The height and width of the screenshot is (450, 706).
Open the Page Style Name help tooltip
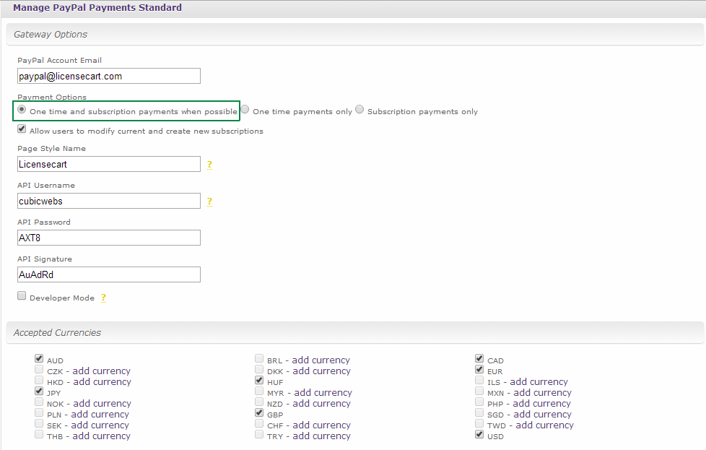pyautogui.click(x=209, y=165)
